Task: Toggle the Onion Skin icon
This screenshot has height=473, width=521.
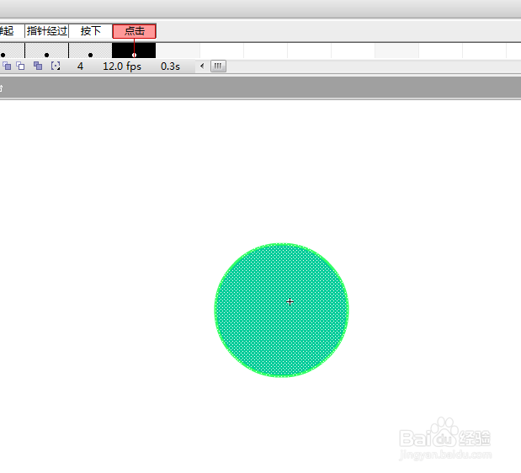Action: (7, 66)
